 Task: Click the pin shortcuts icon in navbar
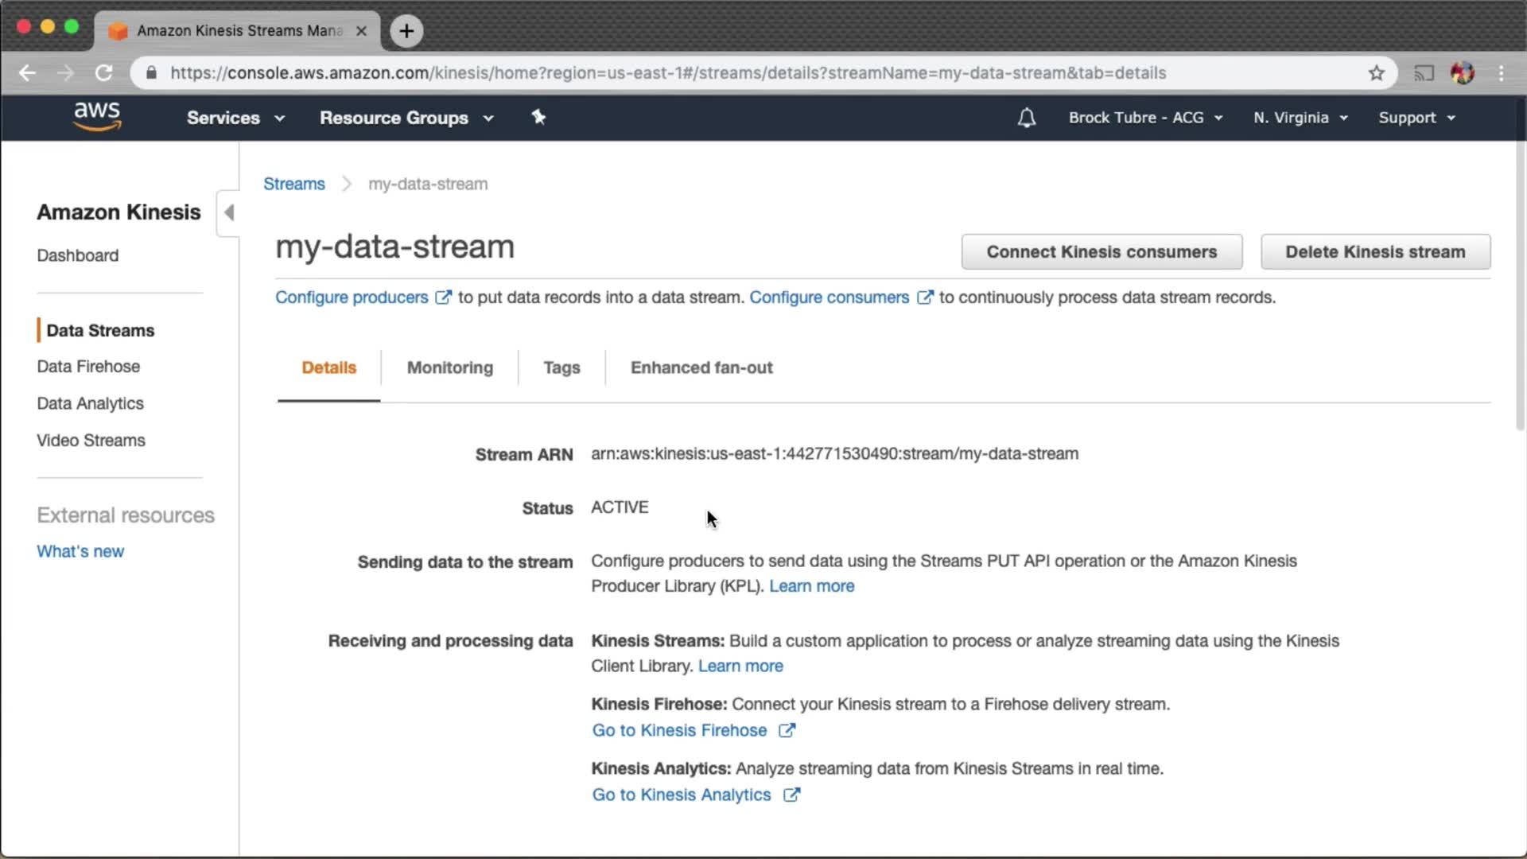[x=538, y=118]
